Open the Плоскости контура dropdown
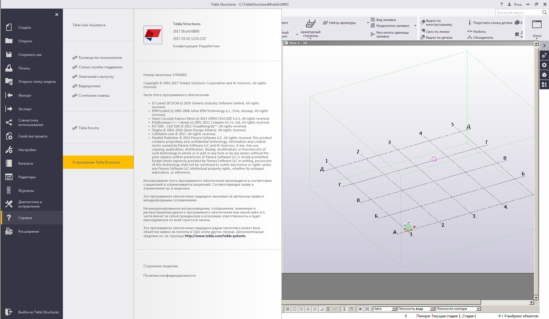The width and height of the screenshot is (549, 319). (x=479, y=309)
